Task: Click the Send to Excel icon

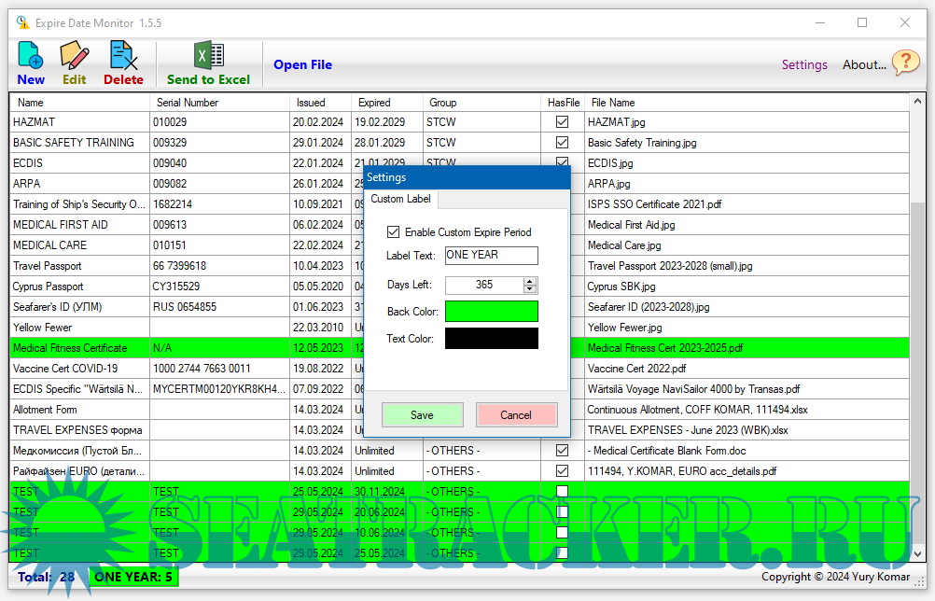Action: pyautogui.click(x=208, y=56)
